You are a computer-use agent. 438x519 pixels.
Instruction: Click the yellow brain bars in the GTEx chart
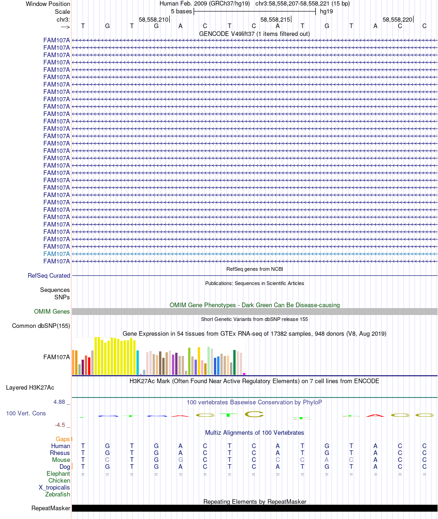pyautogui.click(x=115, y=356)
